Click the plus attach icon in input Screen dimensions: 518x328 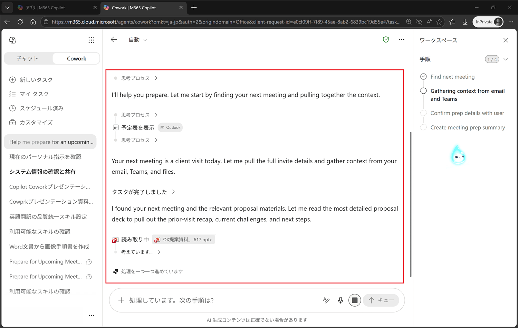pyautogui.click(x=121, y=300)
